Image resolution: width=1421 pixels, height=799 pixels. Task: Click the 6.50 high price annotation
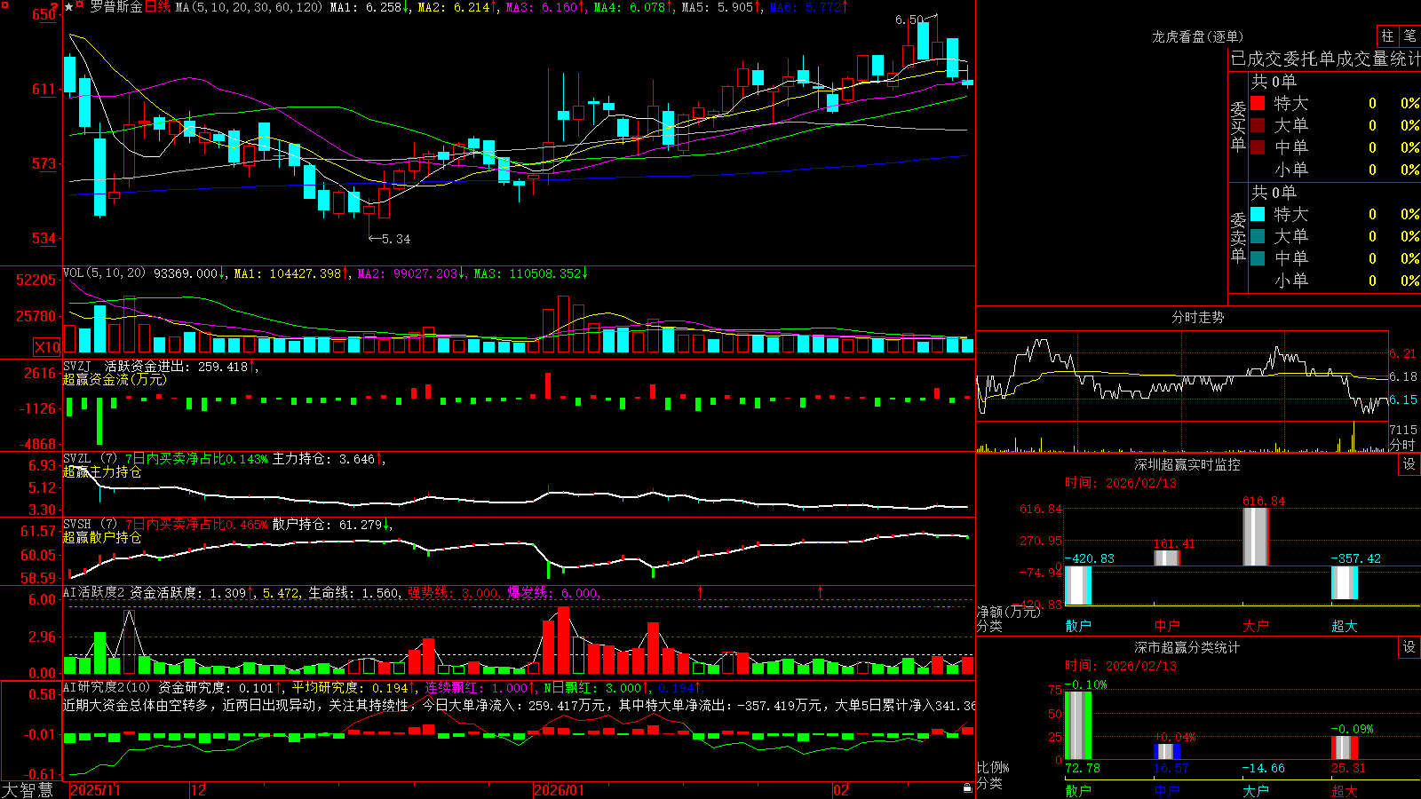[x=909, y=20]
